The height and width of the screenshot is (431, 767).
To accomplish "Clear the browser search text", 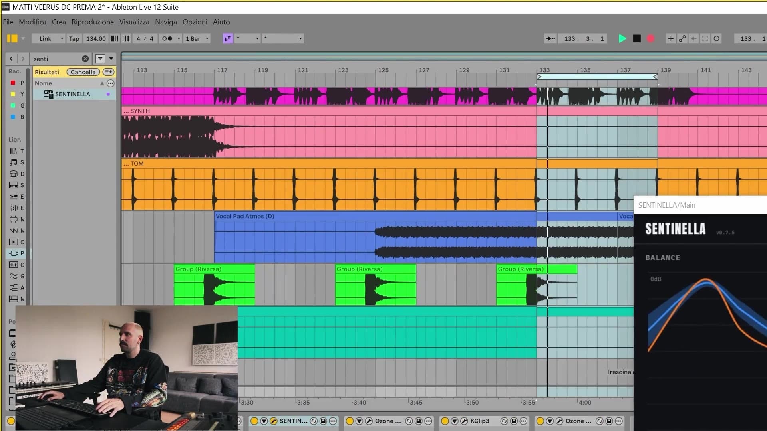I will pos(85,59).
